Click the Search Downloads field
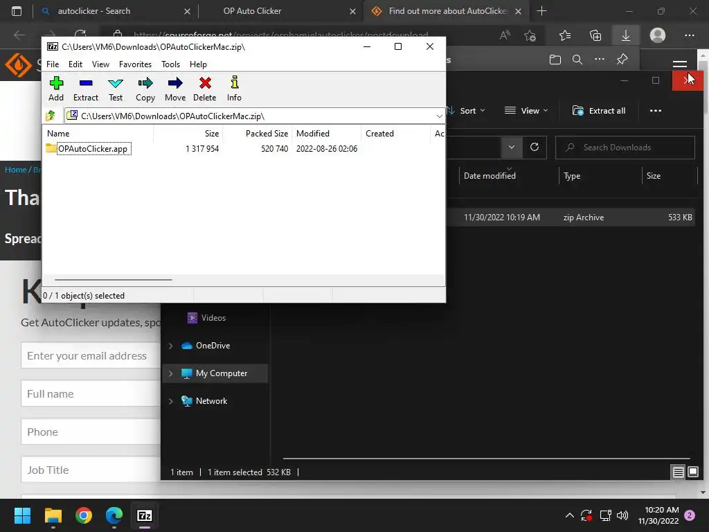 point(625,148)
